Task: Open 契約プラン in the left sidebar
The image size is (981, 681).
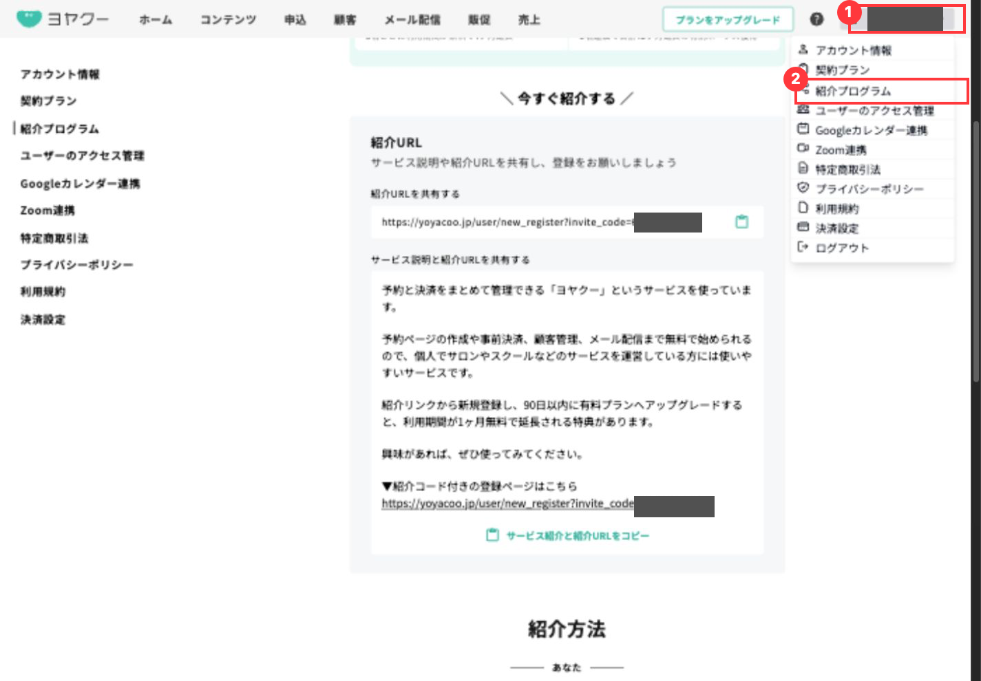Action: coord(48,101)
